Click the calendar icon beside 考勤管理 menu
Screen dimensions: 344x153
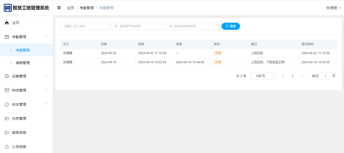[x=7, y=37]
